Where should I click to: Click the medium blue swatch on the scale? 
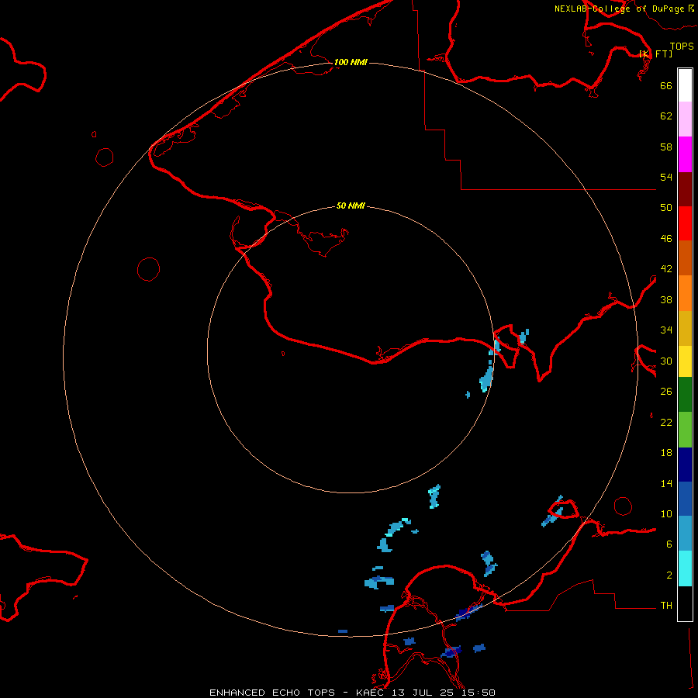click(685, 499)
